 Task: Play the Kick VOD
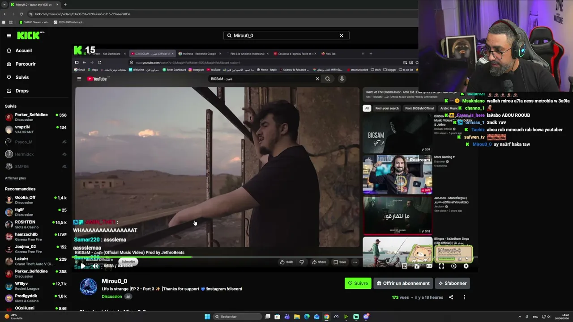(x=83, y=266)
